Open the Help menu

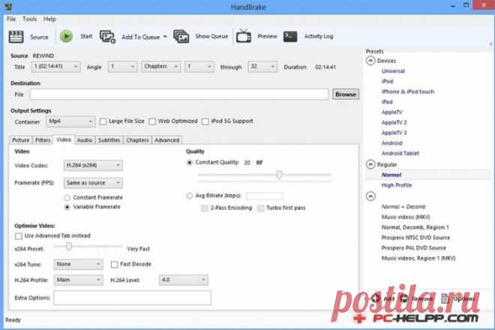[x=50, y=19]
